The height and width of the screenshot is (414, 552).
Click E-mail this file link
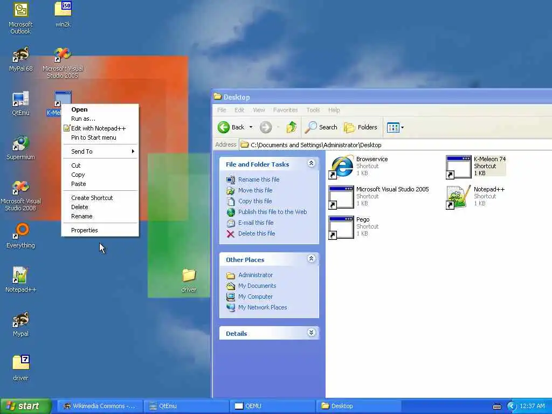[256, 223]
